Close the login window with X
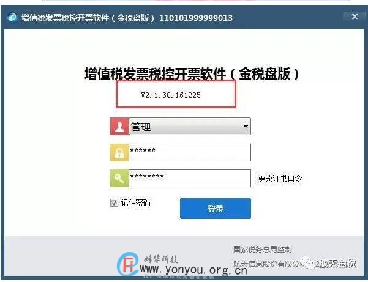The height and width of the screenshot is (282, 368). click(355, 17)
